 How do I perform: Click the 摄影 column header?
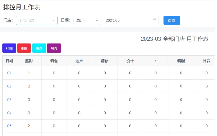pos(29,61)
